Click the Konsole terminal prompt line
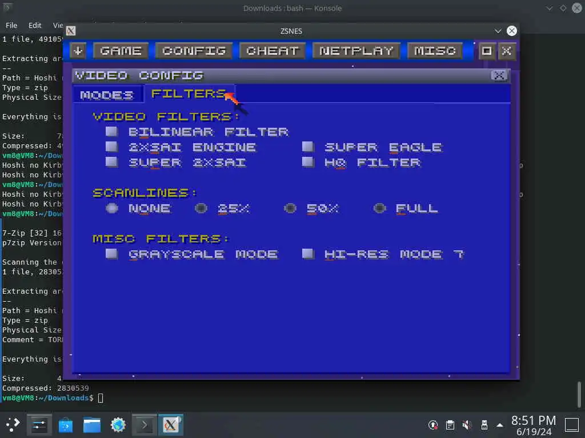Image resolution: width=585 pixels, height=438 pixels. (x=53, y=398)
